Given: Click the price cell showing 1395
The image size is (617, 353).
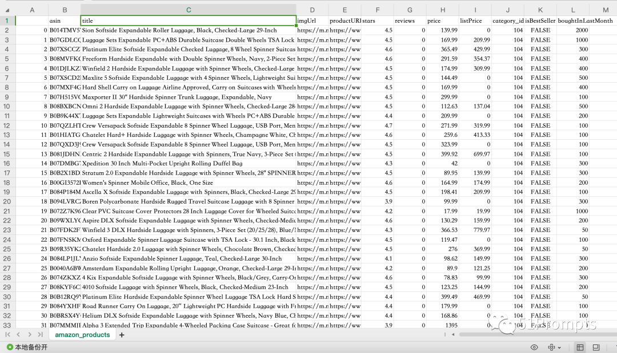Looking at the screenshot, I should tap(443, 325).
